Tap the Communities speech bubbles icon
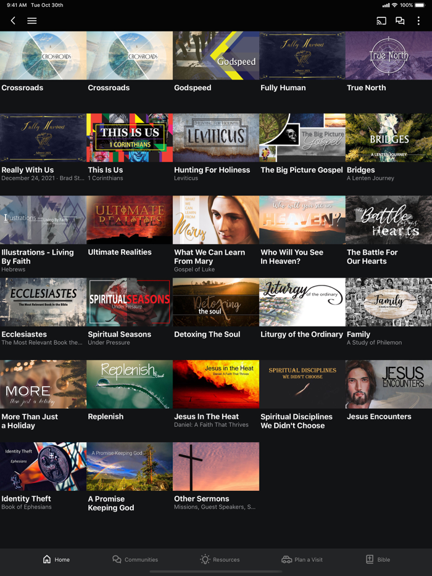Image resolution: width=432 pixels, height=576 pixels. click(117, 559)
